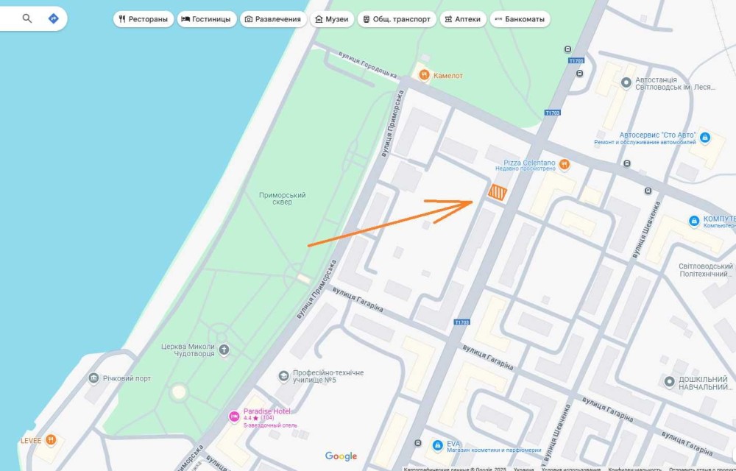This screenshot has width=736, height=471.
Task: Click the Автостанція Світловодськ marker
Action: click(626, 83)
